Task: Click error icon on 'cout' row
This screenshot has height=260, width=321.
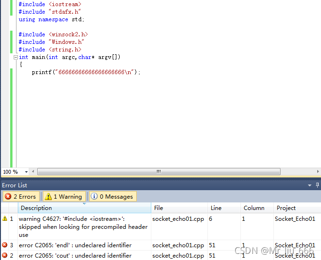Action: tap(5, 255)
